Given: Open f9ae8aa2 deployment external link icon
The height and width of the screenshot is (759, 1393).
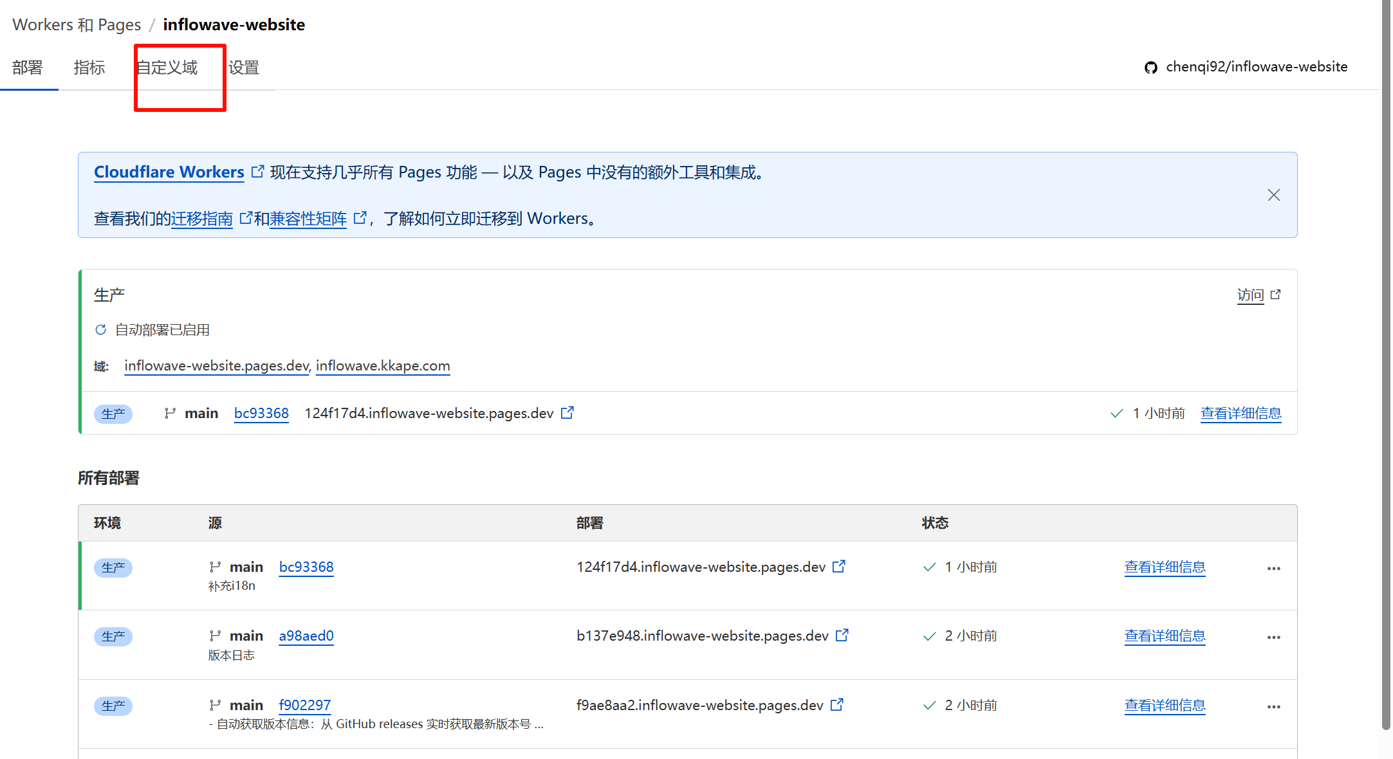Looking at the screenshot, I should tap(836, 705).
